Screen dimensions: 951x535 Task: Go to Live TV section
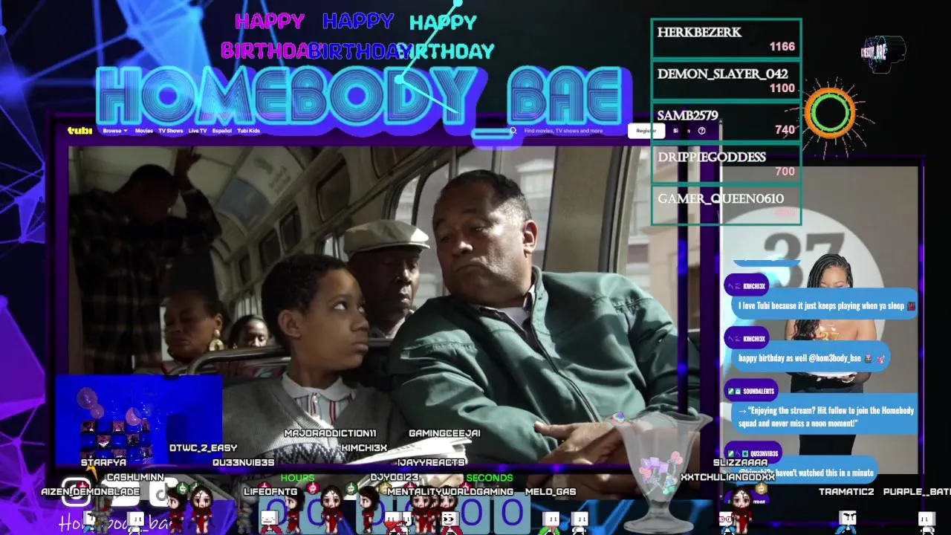point(198,131)
